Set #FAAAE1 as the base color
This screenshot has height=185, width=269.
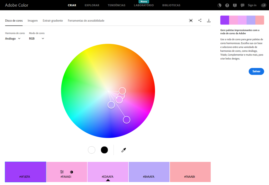pos(71,172)
